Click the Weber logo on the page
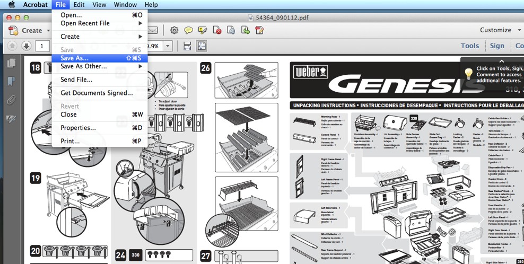The height and width of the screenshot is (264, 524). tap(310, 72)
